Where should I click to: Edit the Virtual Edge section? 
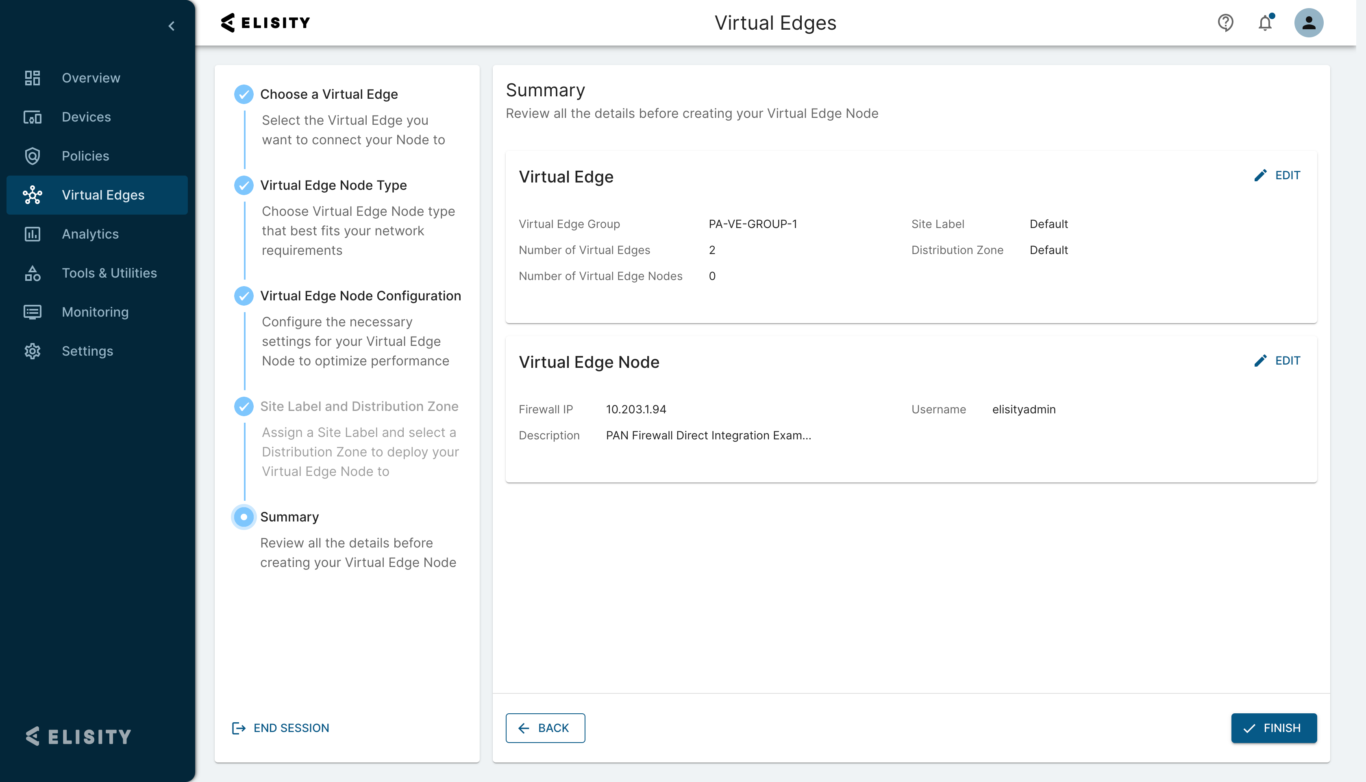(1277, 176)
